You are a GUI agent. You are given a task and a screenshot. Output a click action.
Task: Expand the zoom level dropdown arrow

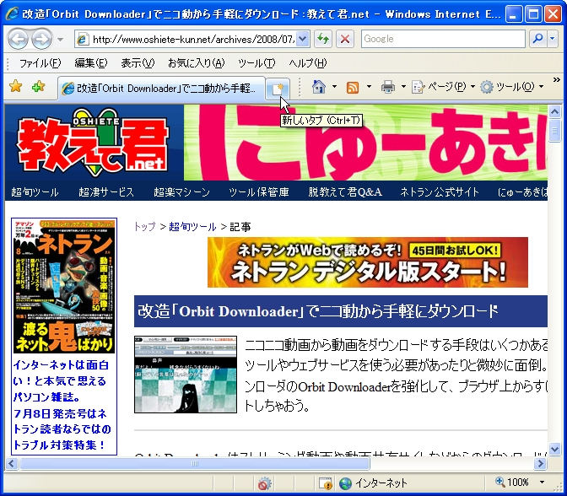542,483
